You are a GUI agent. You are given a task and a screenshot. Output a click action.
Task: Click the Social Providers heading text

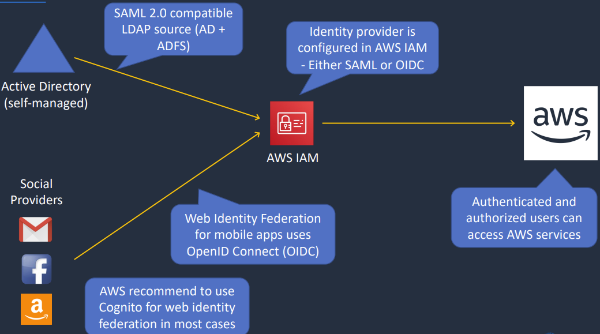36,192
